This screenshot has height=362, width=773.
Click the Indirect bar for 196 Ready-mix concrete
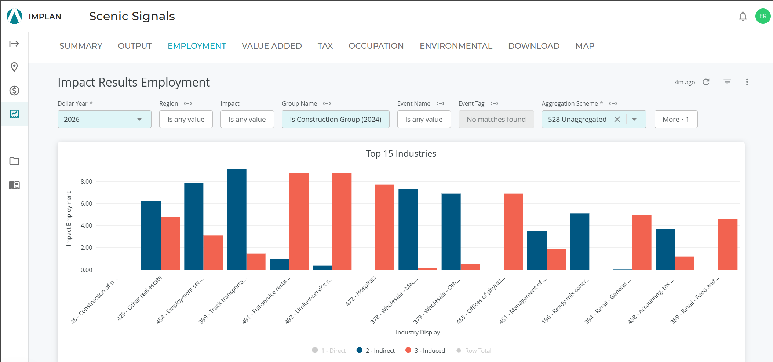click(580, 242)
